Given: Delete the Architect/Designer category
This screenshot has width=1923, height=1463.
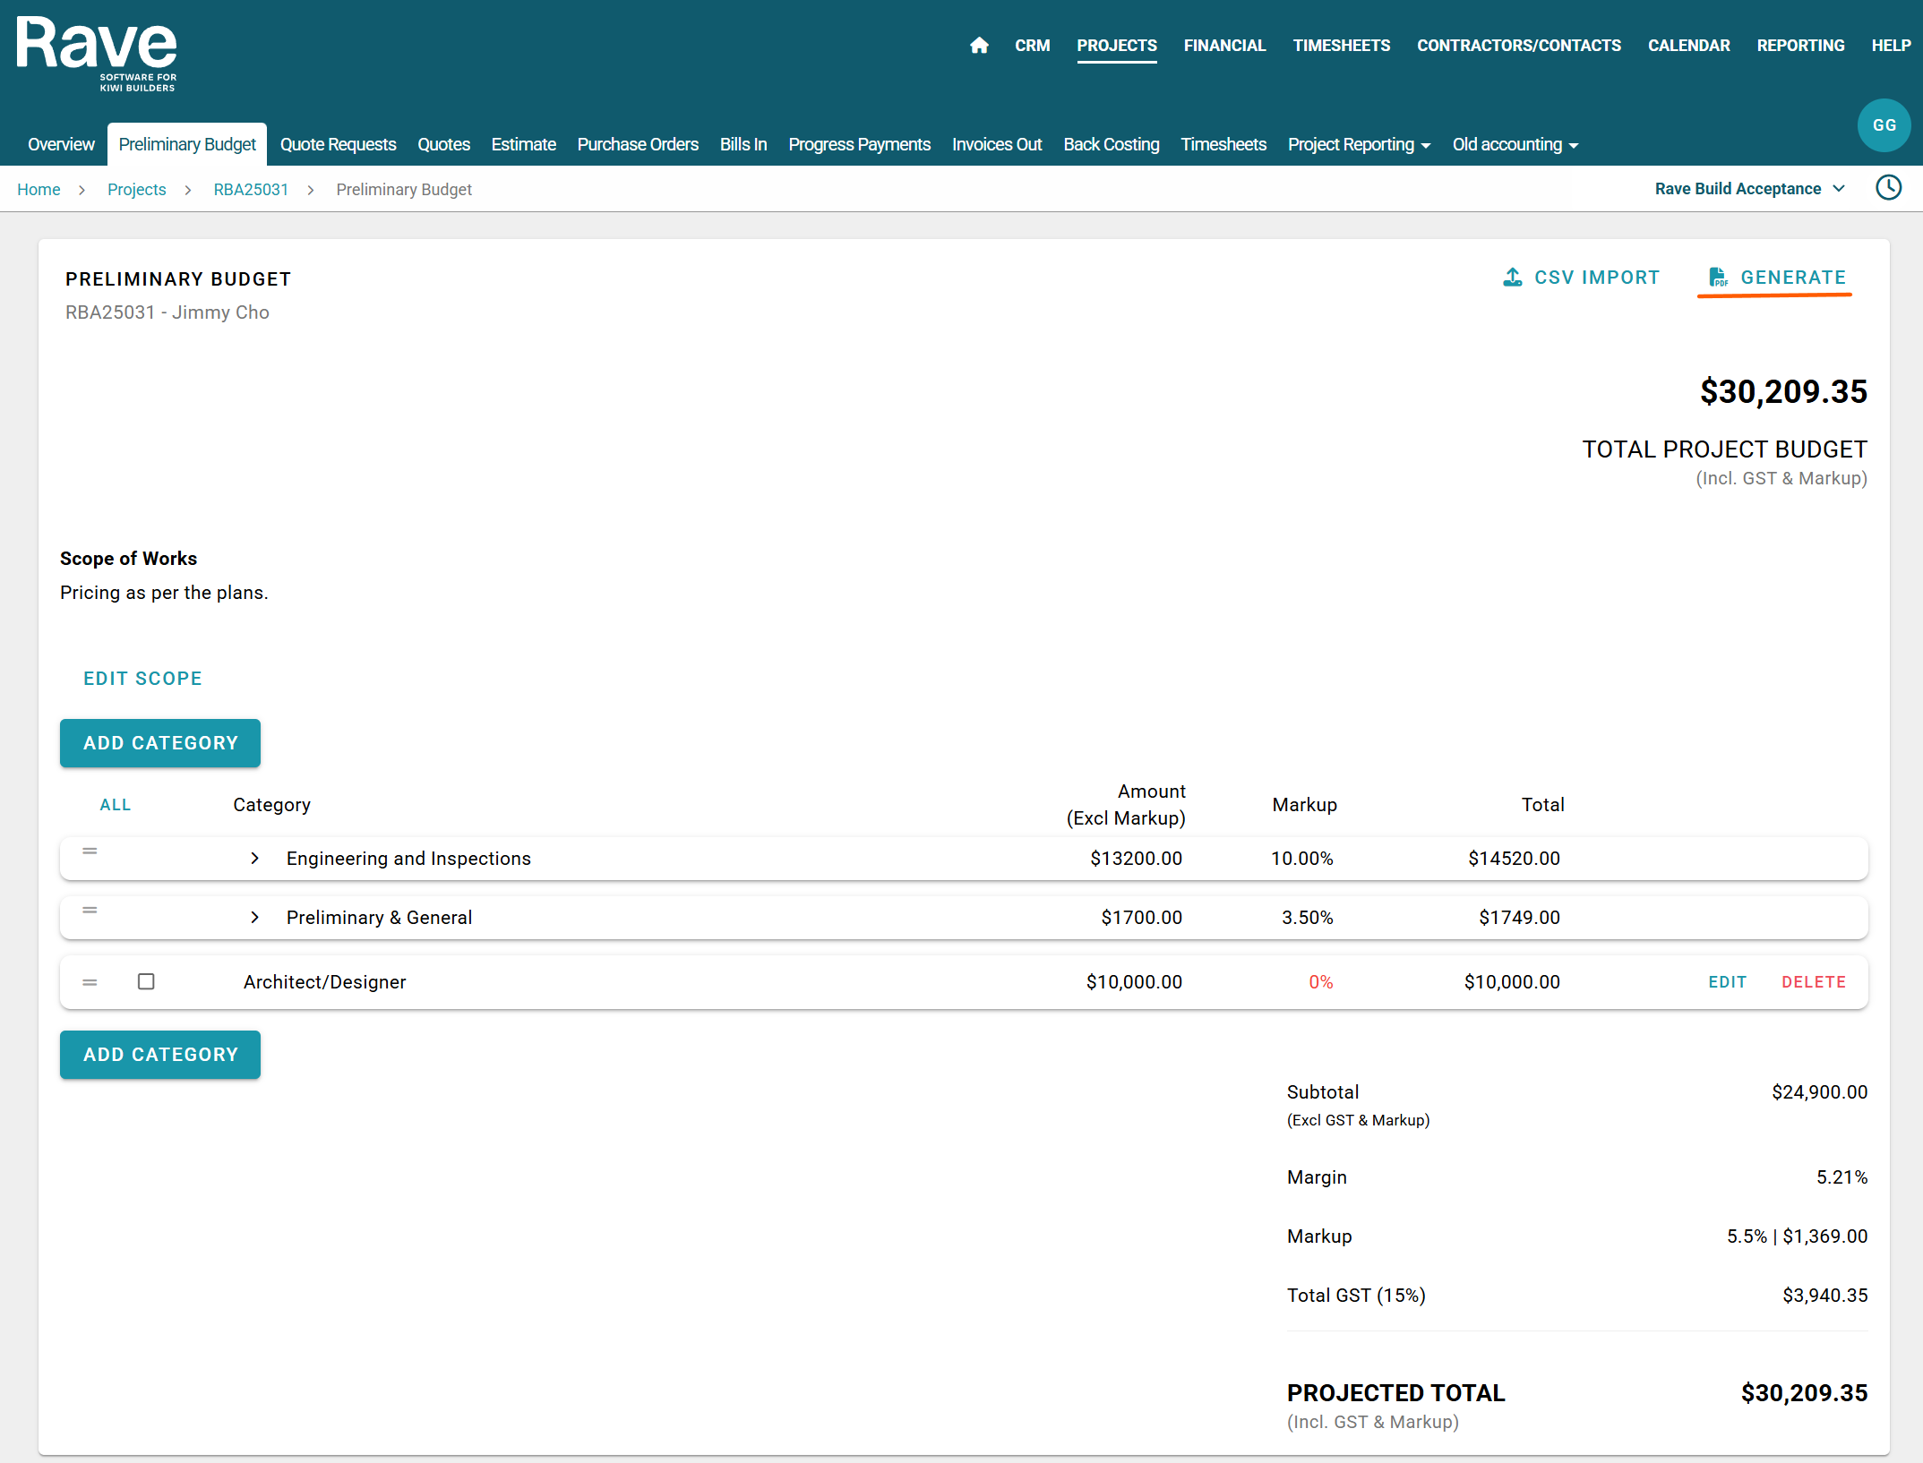Looking at the screenshot, I should (x=1813, y=982).
